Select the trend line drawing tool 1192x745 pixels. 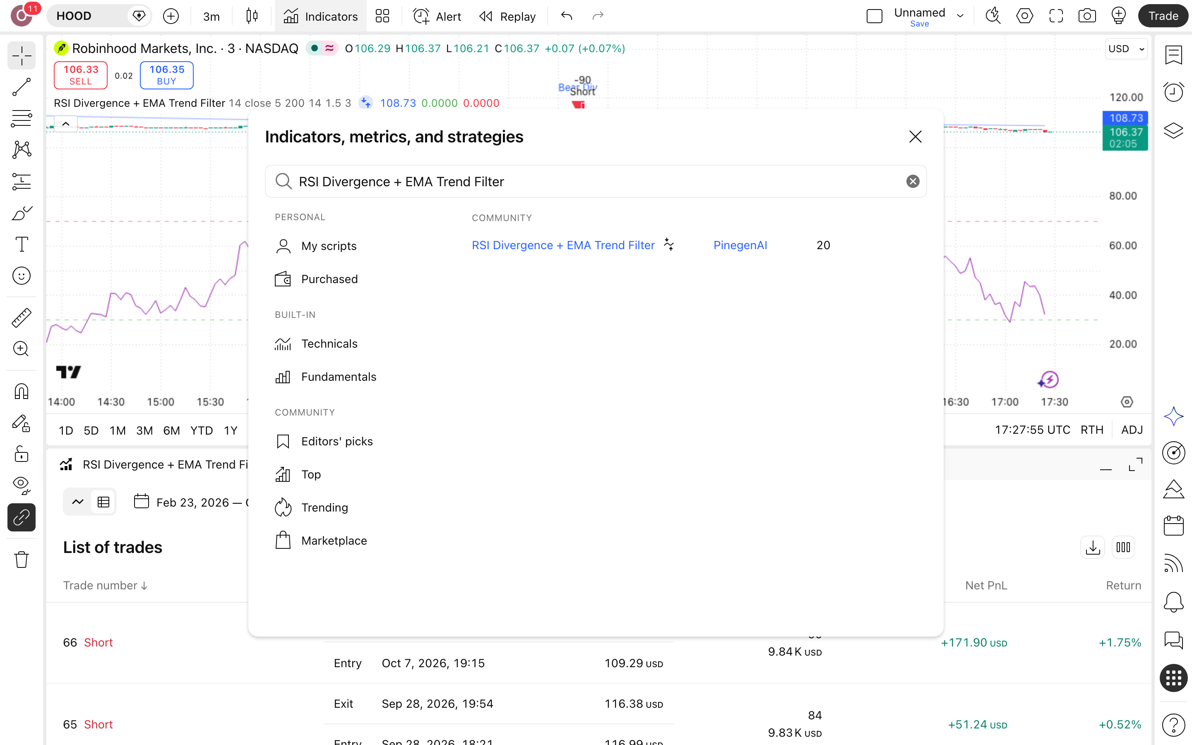(21, 87)
